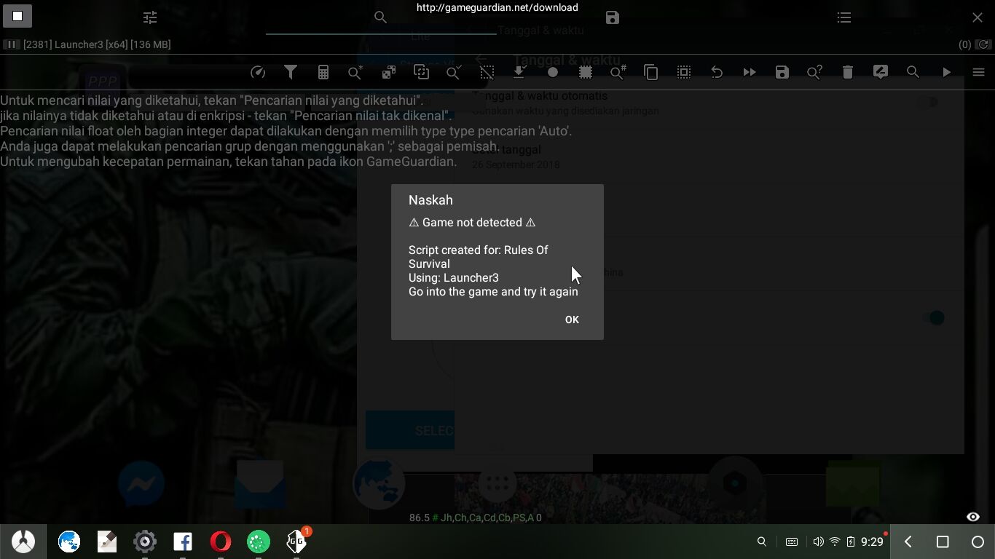The width and height of the screenshot is (995, 559).
Task: Click the keyboard icon in system tray
Action: (792, 542)
